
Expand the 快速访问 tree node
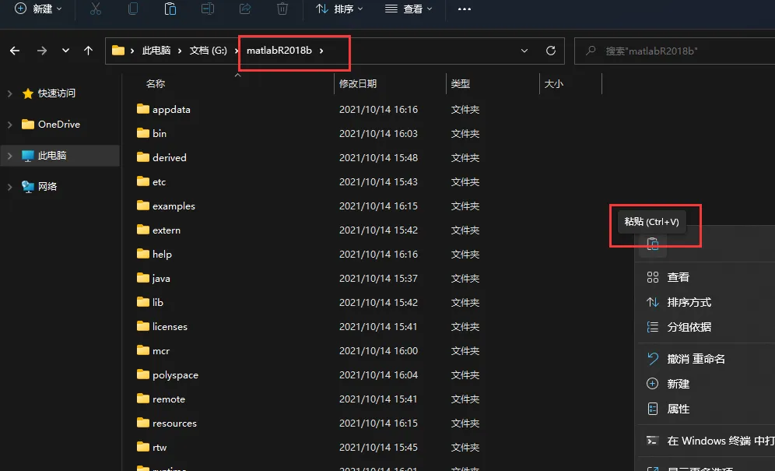click(9, 93)
